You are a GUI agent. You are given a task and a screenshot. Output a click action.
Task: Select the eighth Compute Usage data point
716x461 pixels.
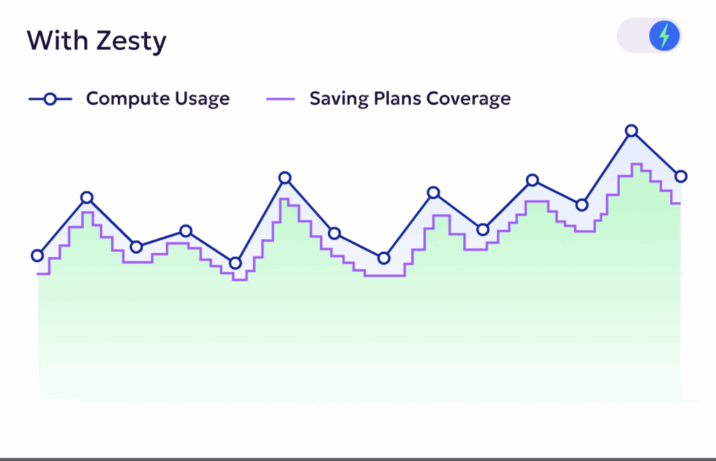(384, 258)
